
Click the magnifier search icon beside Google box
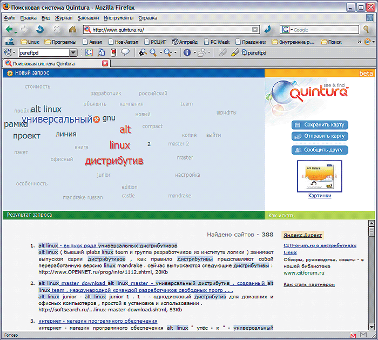tap(366, 29)
